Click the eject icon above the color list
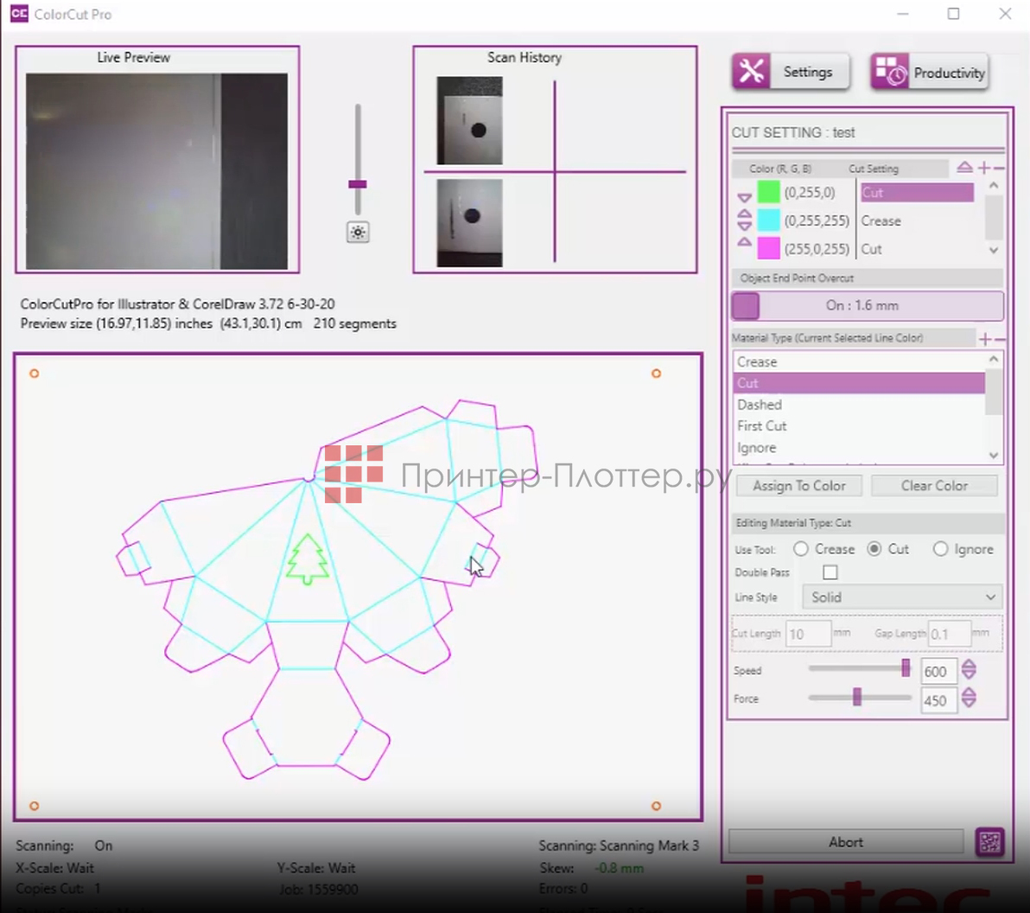The image size is (1030, 913). (x=964, y=168)
